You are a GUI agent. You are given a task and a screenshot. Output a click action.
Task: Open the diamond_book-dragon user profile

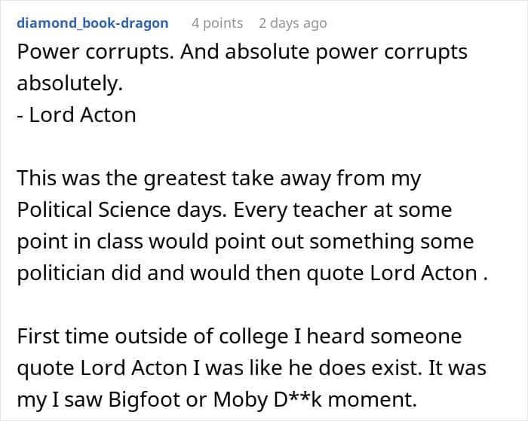coord(93,23)
